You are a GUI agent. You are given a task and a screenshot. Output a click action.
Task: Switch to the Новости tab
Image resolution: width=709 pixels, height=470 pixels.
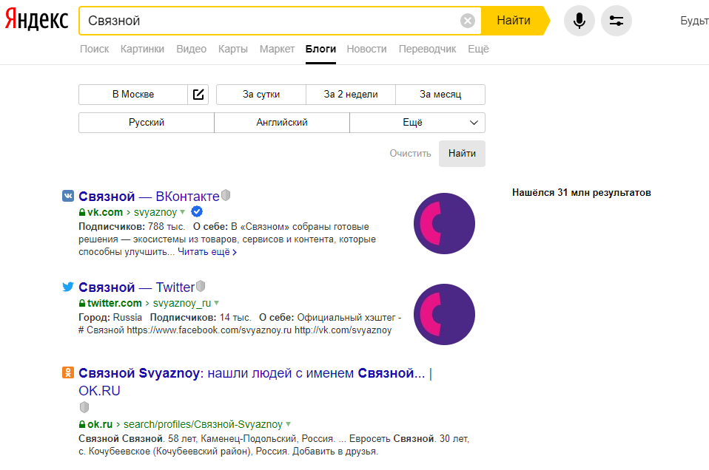point(366,49)
